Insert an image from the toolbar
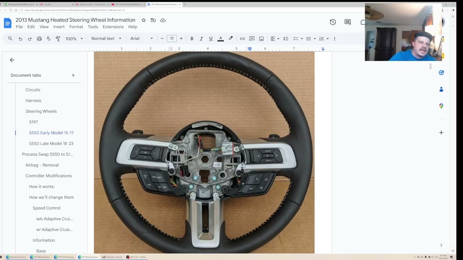This screenshot has width=463, height=260. click(261, 39)
